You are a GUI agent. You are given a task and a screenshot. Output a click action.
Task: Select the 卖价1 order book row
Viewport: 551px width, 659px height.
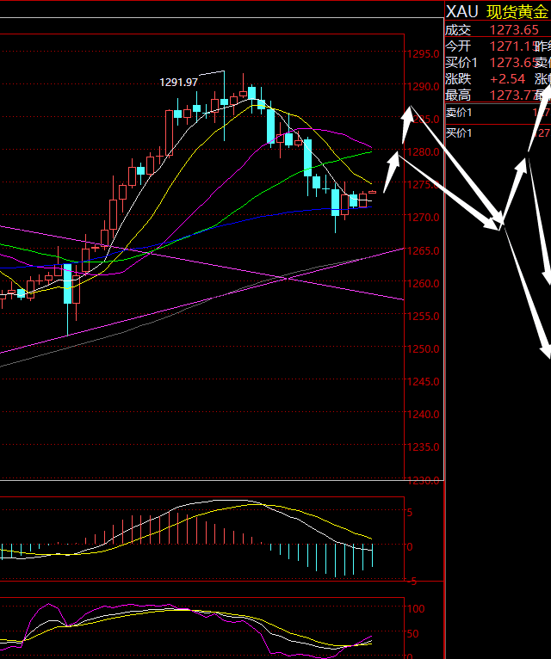(498, 113)
